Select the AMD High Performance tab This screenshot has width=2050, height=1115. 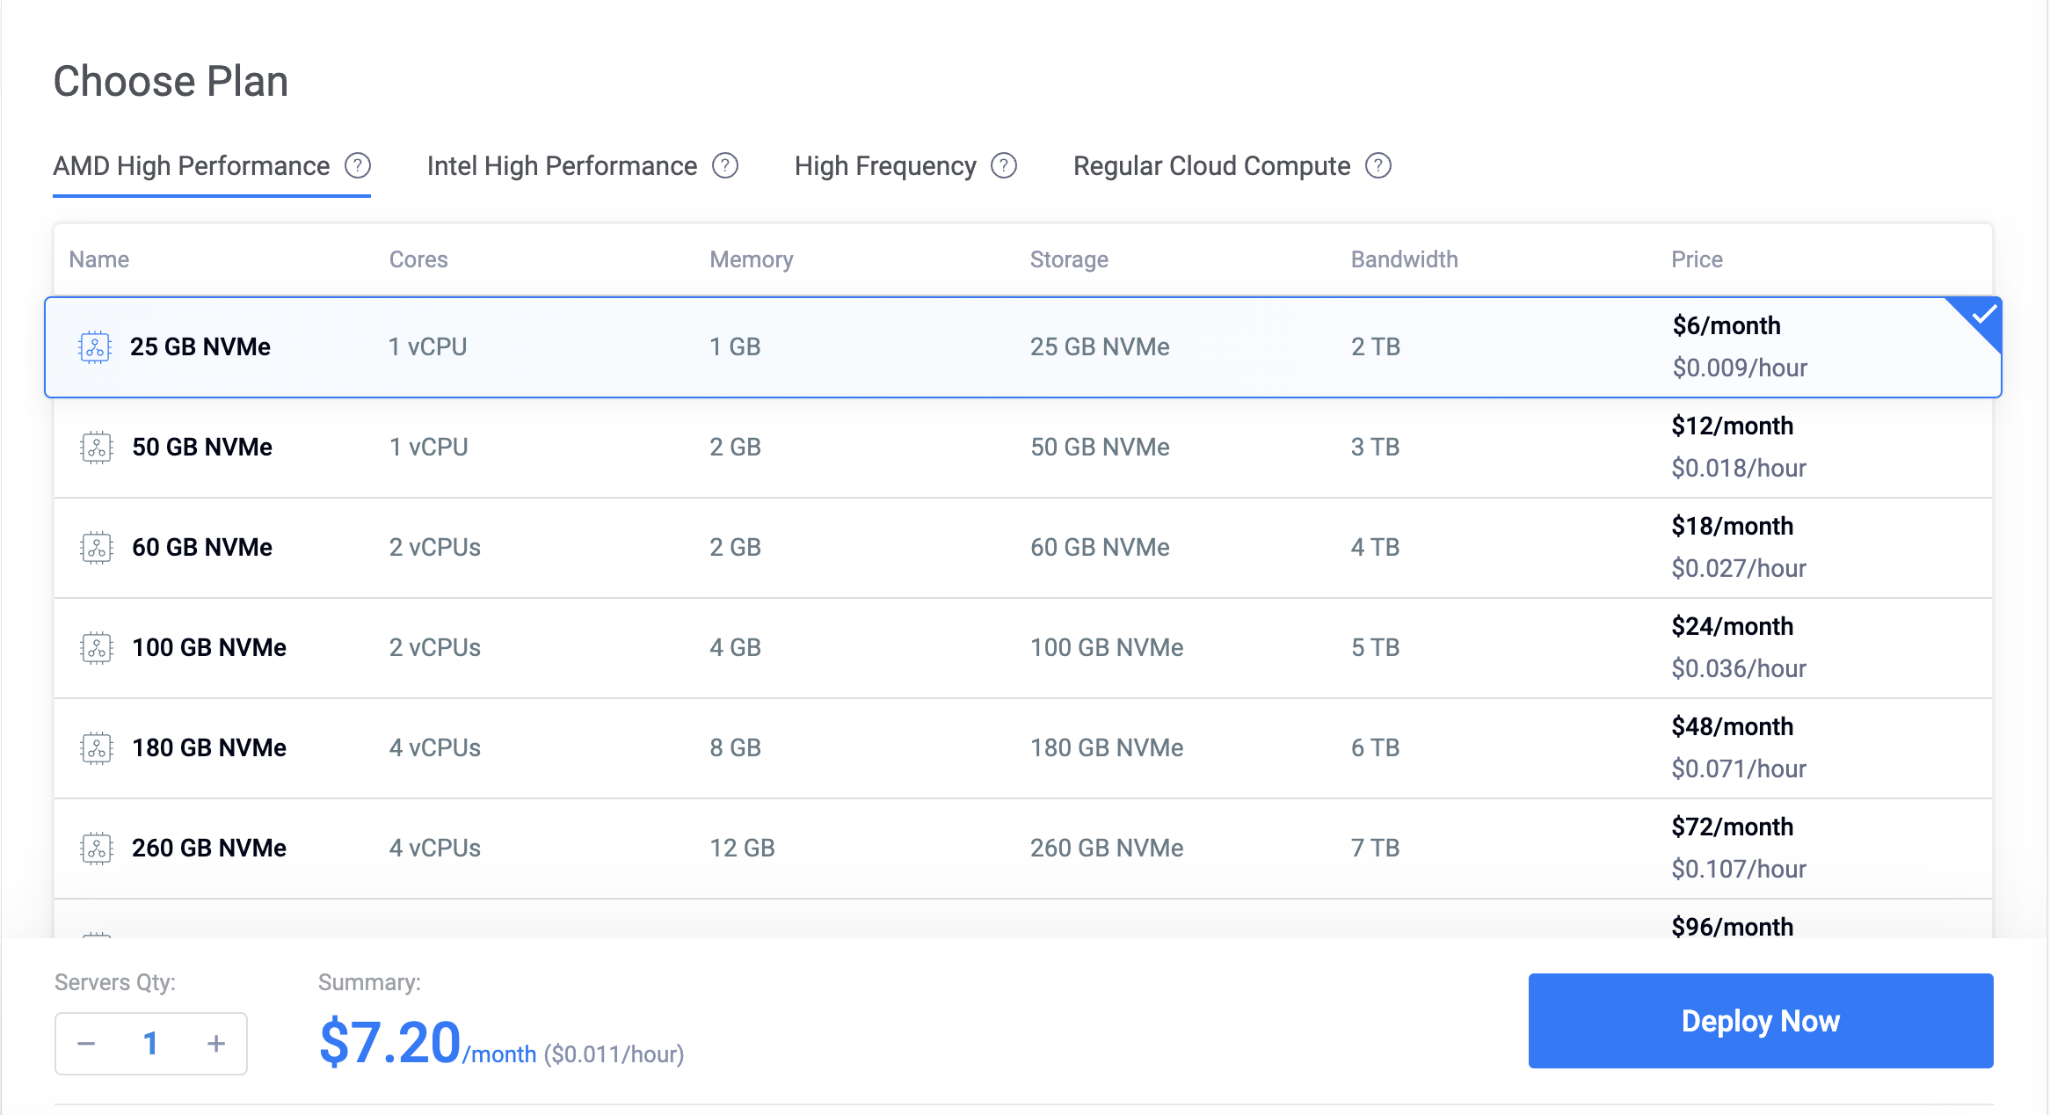[192, 166]
